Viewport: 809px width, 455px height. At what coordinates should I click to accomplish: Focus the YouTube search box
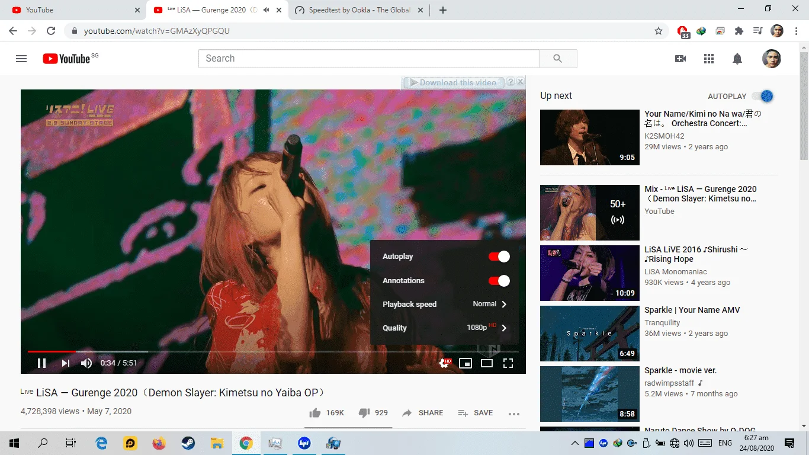pos(368,59)
